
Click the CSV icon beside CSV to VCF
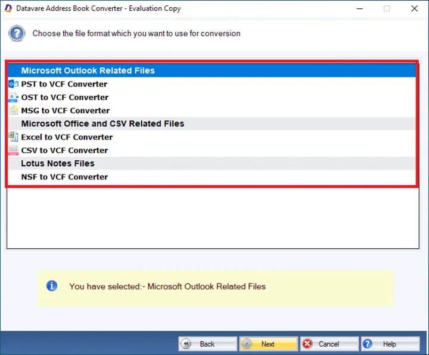pyautogui.click(x=13, y=150)
